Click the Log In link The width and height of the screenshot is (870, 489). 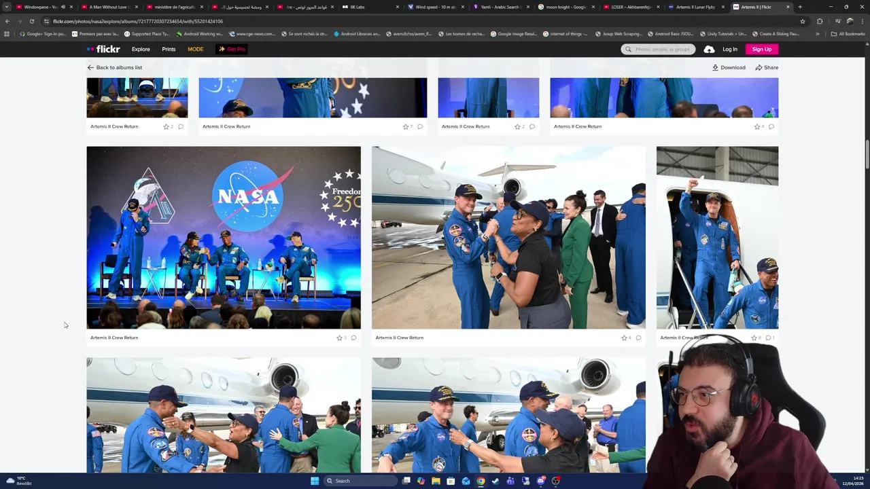(730, 50)
